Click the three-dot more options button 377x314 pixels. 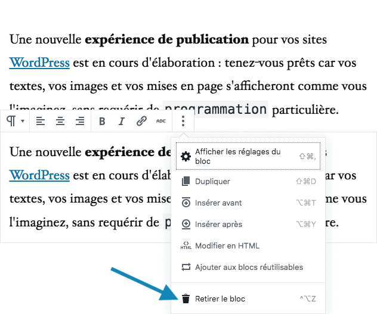coord(183,122)
